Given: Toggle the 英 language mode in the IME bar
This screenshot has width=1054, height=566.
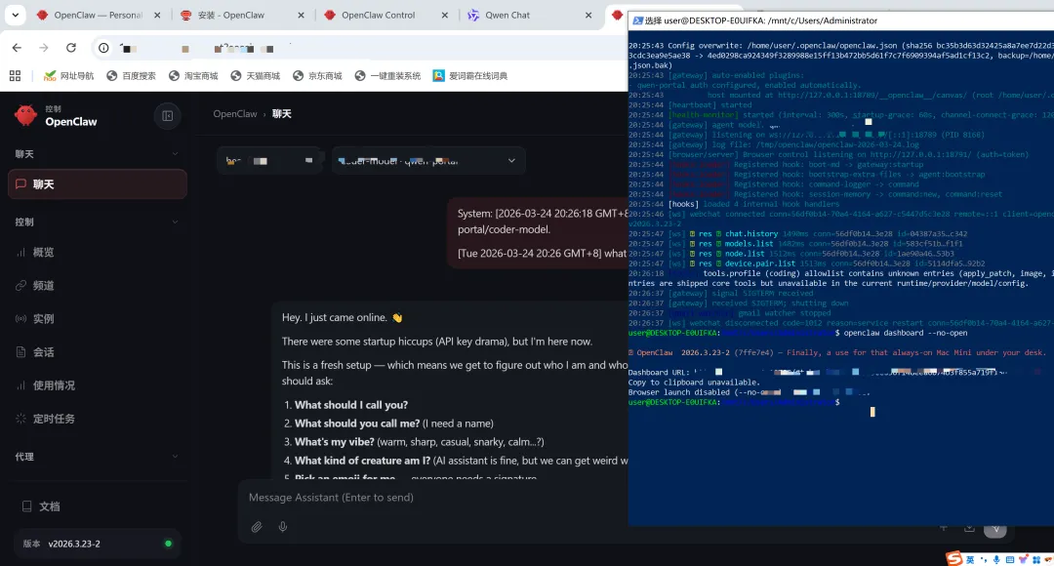Looking at the screenshot, I should click(x=970, y=559).
